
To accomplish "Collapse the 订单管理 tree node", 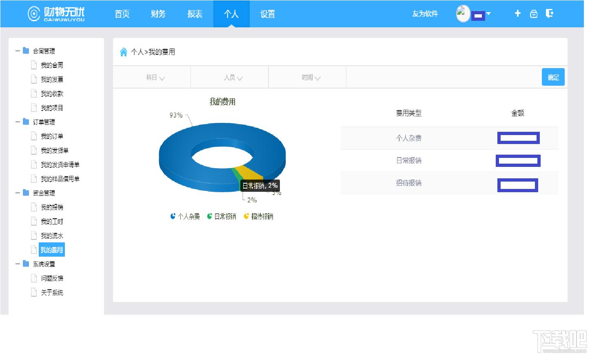I will pyautogui.click(x=18, y=122).
